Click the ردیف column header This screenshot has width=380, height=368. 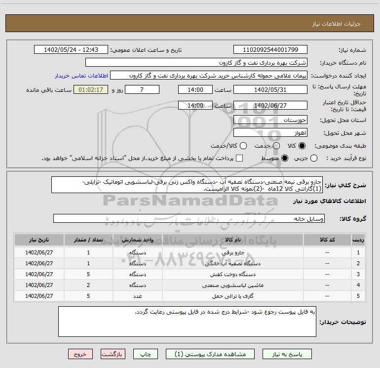tap(358, 240)
